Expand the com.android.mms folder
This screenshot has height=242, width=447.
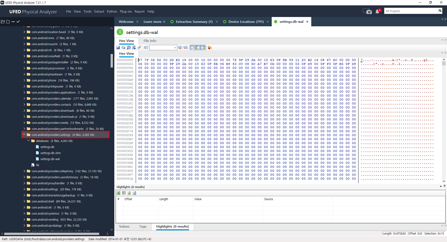pos(24,38)
